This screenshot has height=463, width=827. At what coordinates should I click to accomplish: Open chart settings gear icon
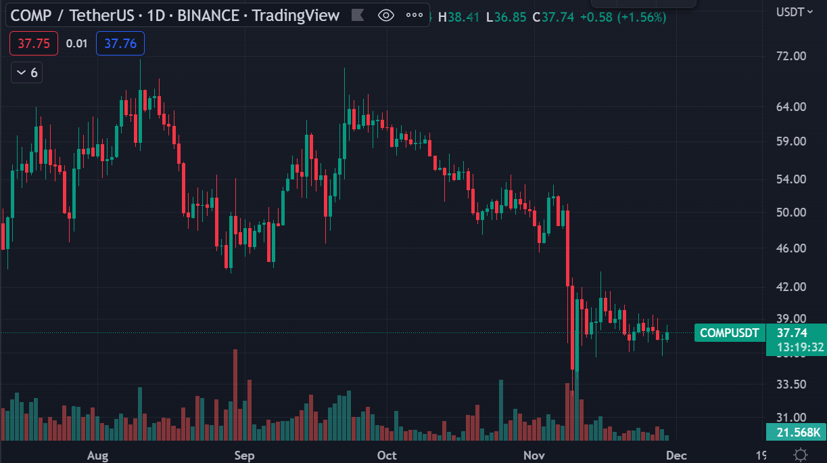[x=801, y=454]
